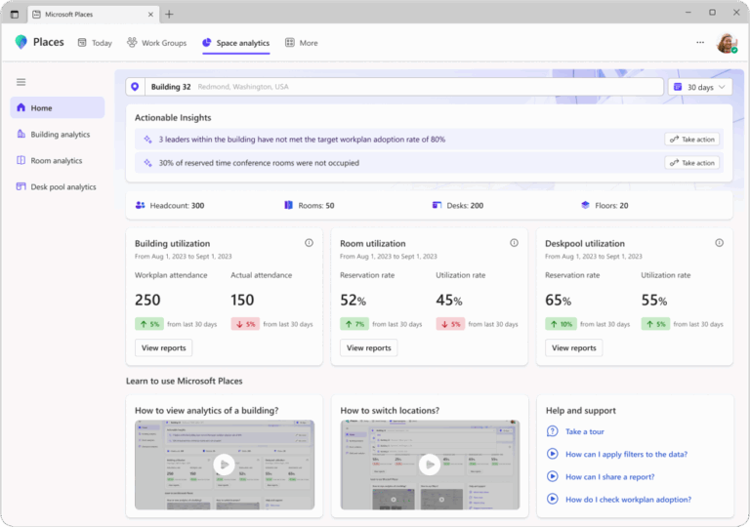The width and height of the screenshot is (750, 527).
Task: Select Desk pool analytics in sidebar
Action: pos(62,186)
